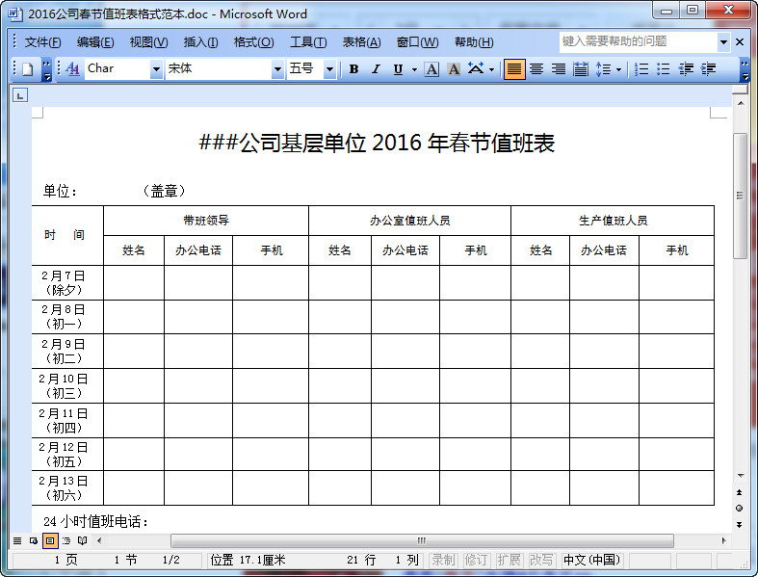Screen dimensions: 758x577
Task: Open the 五号 font size dropdown arrow
Action: (x=329, y=69)
